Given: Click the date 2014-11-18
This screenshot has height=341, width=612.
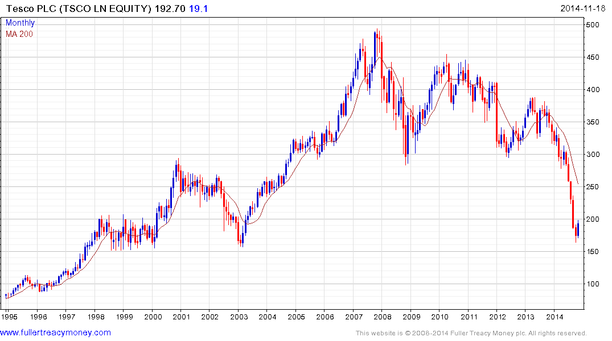Looking at the screenshot, I should [583, 9].
